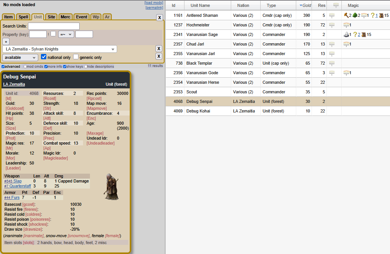Click the sacred candelabra icon in Vanarusian Jarl row

[332, 54]
